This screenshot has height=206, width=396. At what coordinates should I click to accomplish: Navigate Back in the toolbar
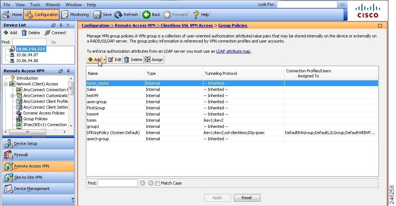tap(151, 15)
